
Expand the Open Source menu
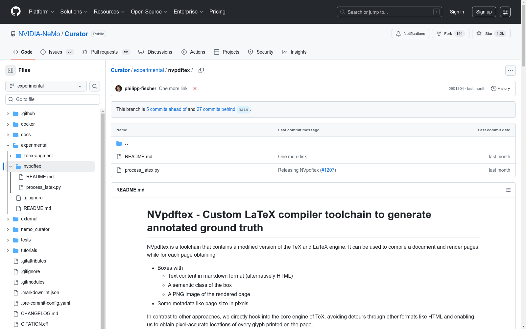(x=149, y=12)
